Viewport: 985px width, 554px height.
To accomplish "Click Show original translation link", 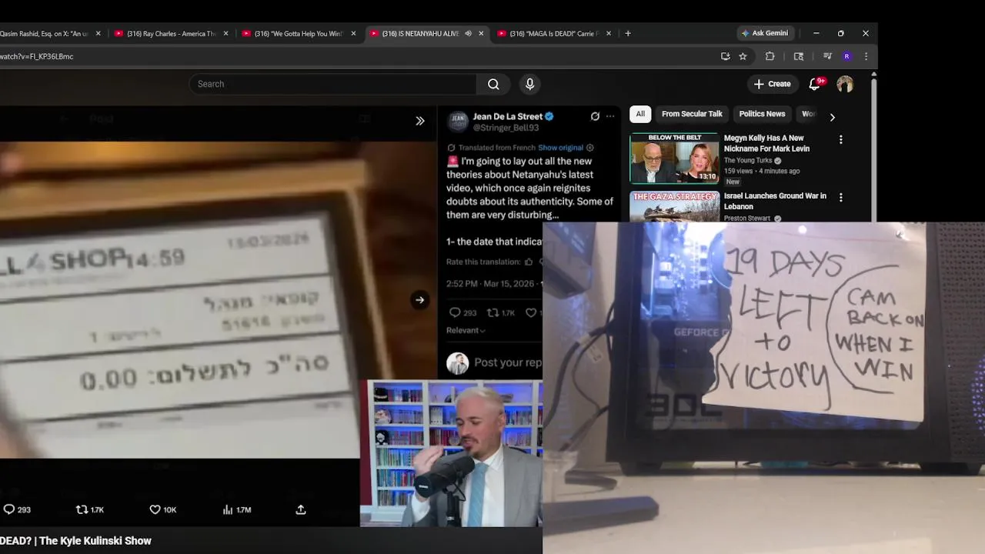I will point(560,148).
